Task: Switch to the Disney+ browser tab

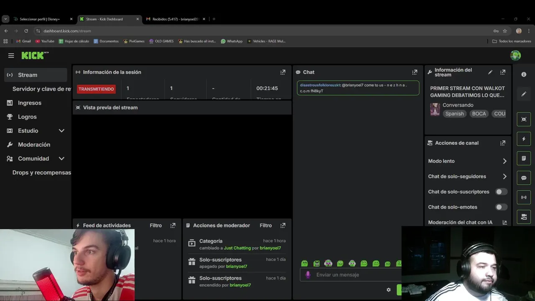Action: tap(43, 19)
